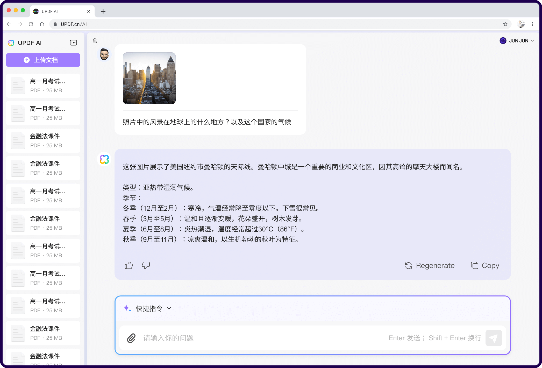Open the first 高一月考试 PDF in sidebar
Viewport: 542px width, 368px height.
(x=43, y=86)
